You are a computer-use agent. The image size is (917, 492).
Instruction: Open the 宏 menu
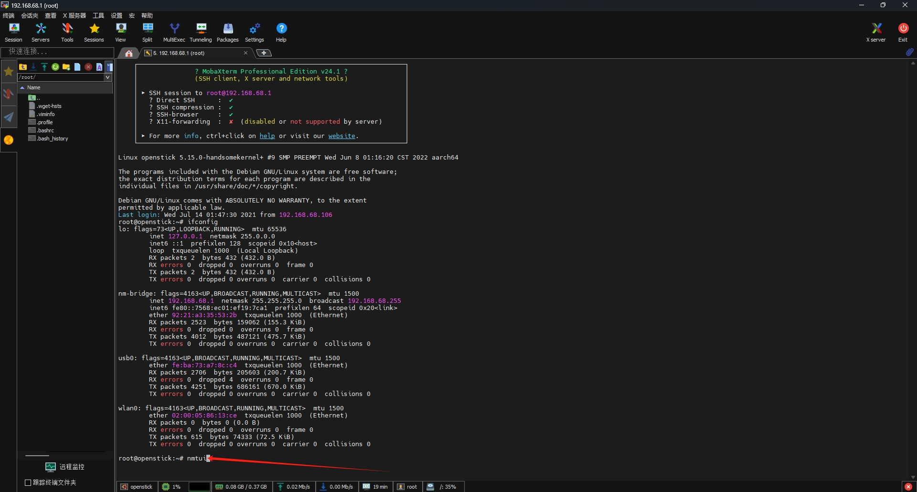pyautogui.click(x=132, y=16)
